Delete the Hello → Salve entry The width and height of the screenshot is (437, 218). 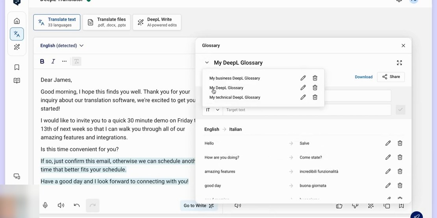[400, 143]
